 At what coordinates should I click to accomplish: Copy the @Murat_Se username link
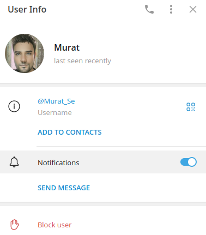(56, 101)
